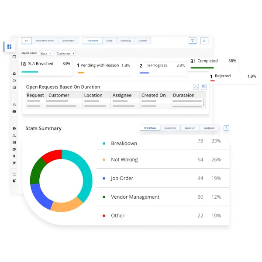The image size is (262, 262).
Task: Click the Other legend row
Action: pyautogui.click(x=163, y=216)
